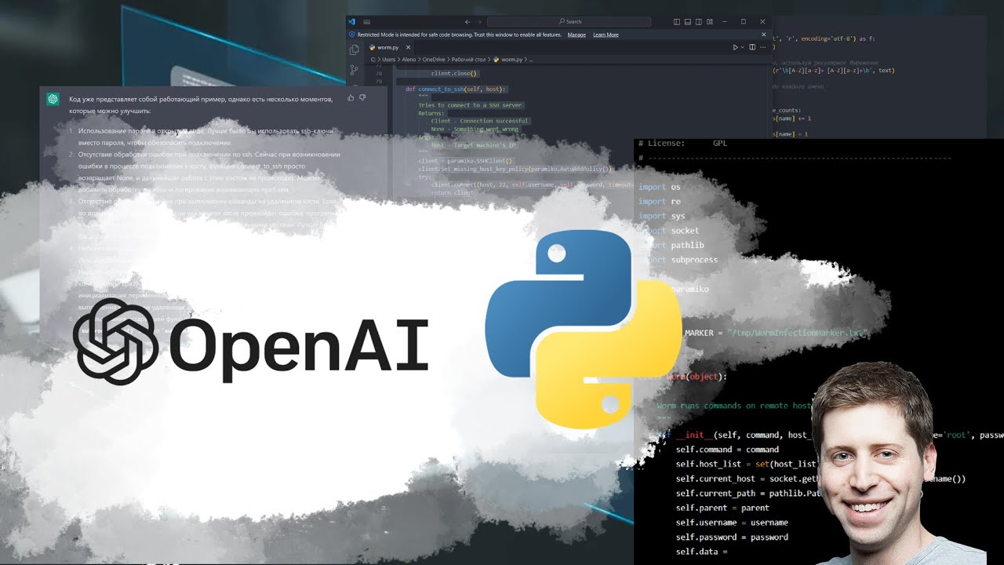
Task: Run the Python file with play button
Action: (735, 47)
